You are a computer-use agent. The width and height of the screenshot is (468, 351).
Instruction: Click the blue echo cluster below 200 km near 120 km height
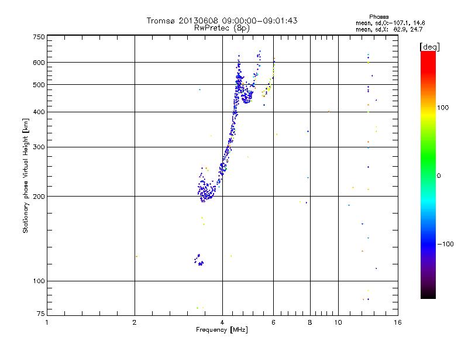(x=199, y=260)
